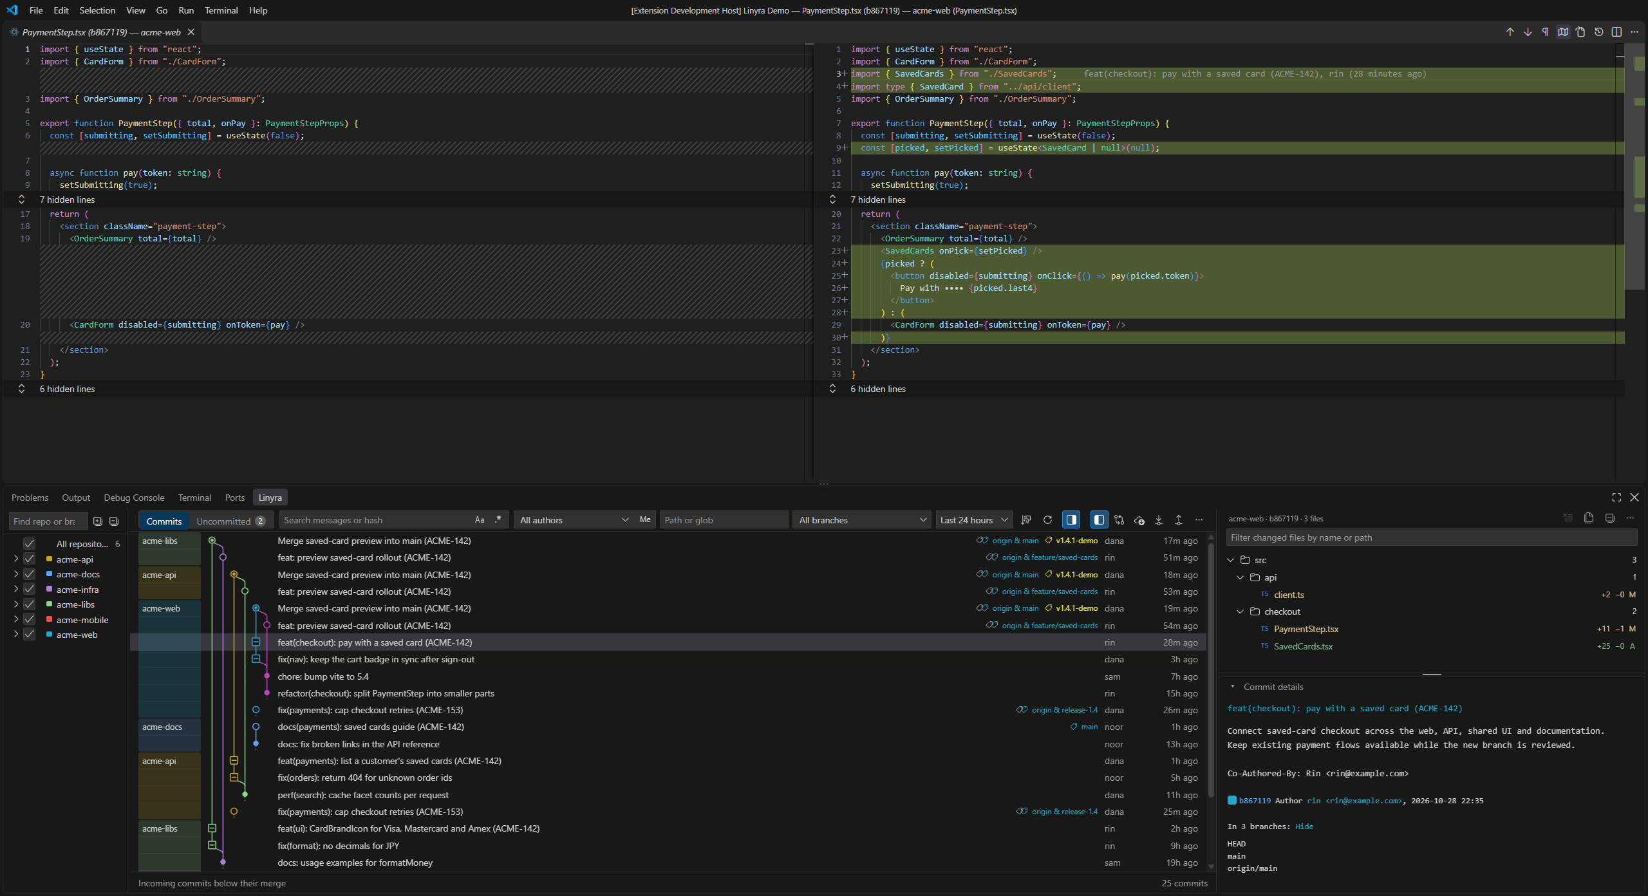This screenshot has width=1648, height=896.
Task: Click Hide link next to In 3 branches
Action: click(1304, 826)
